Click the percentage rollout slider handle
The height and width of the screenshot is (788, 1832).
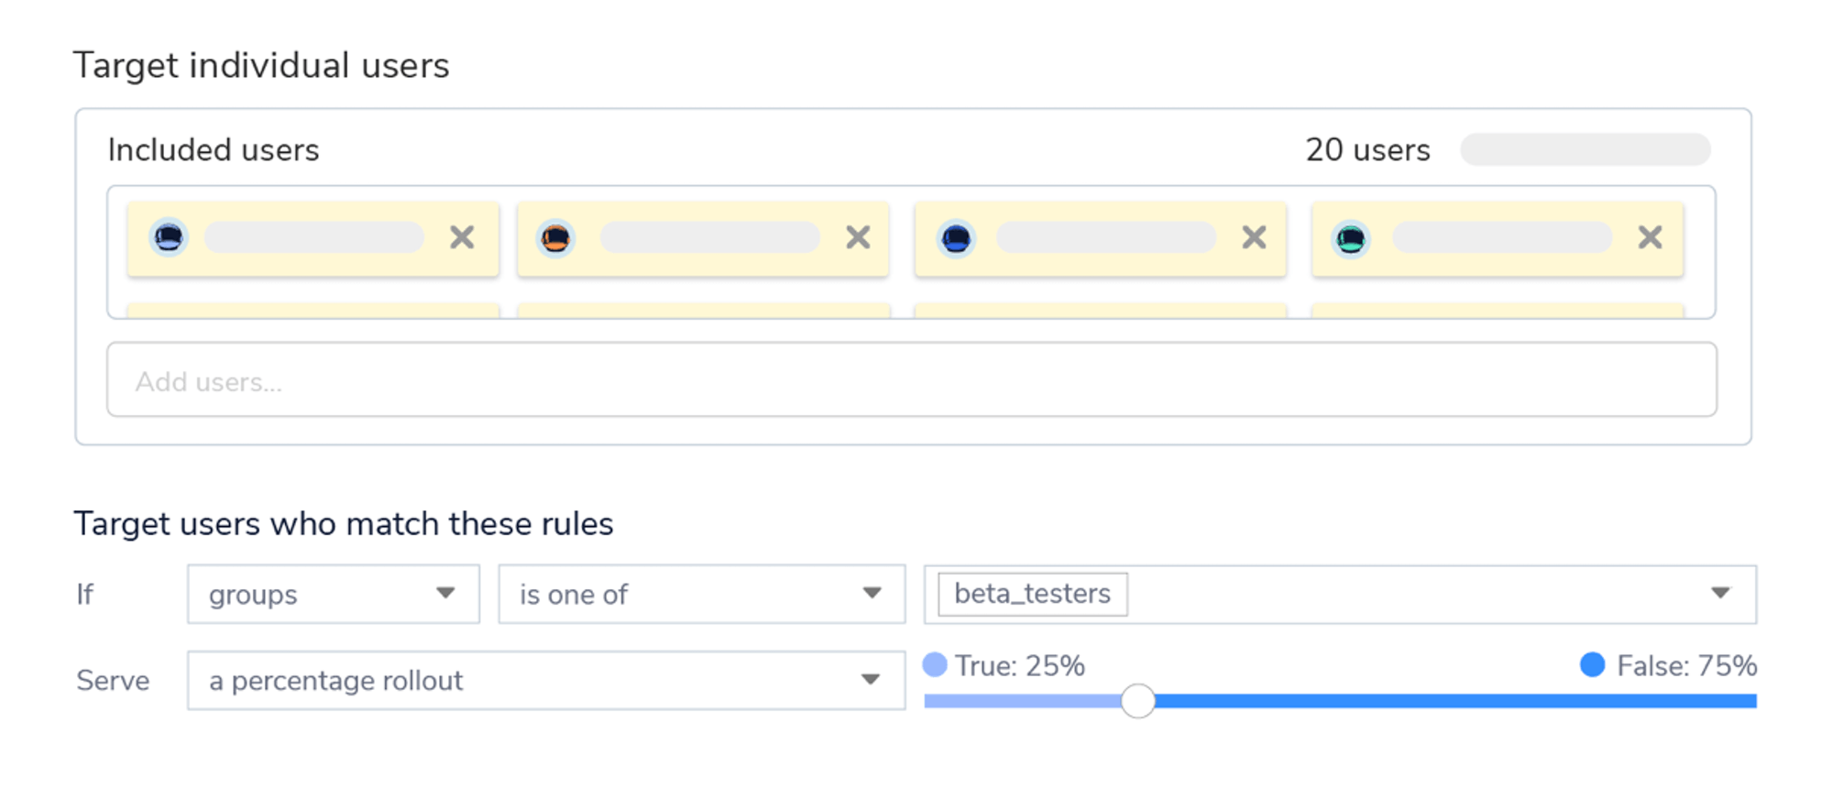(x=1137, y=701)
